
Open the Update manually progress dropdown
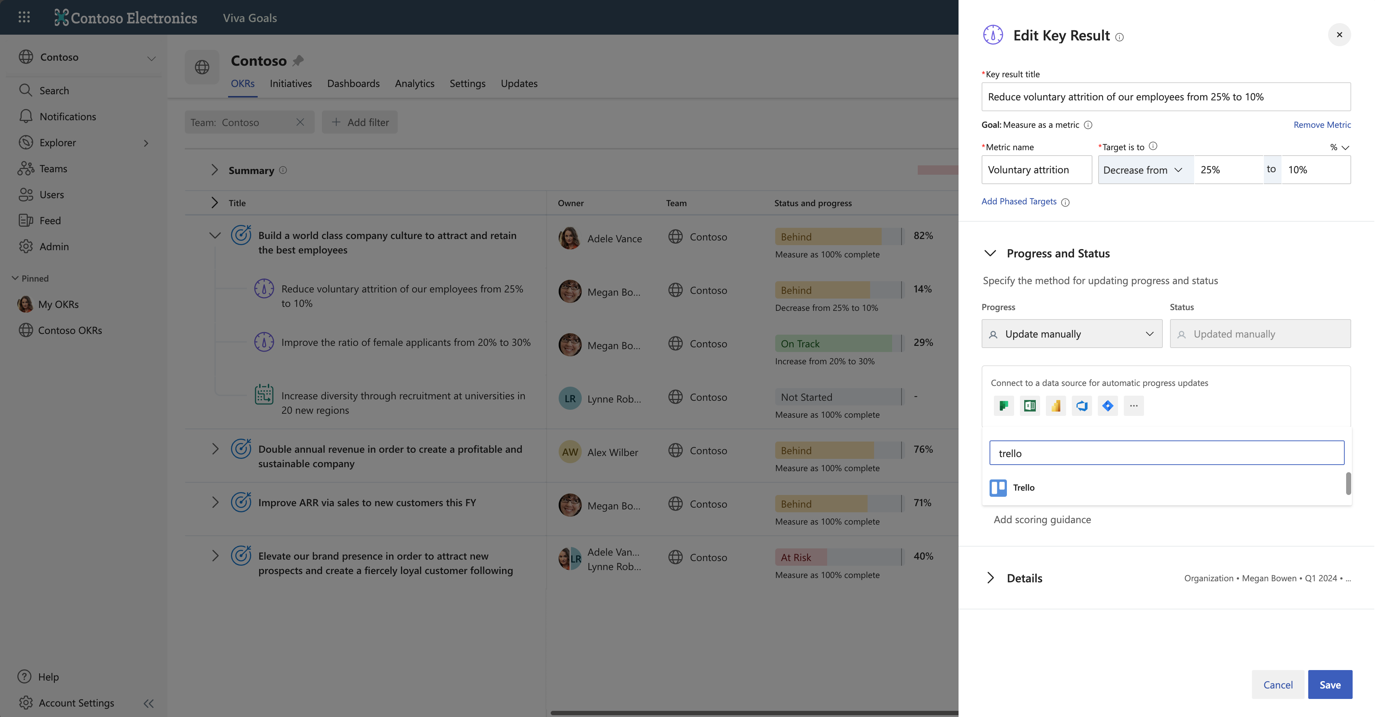coord(1071,334)
